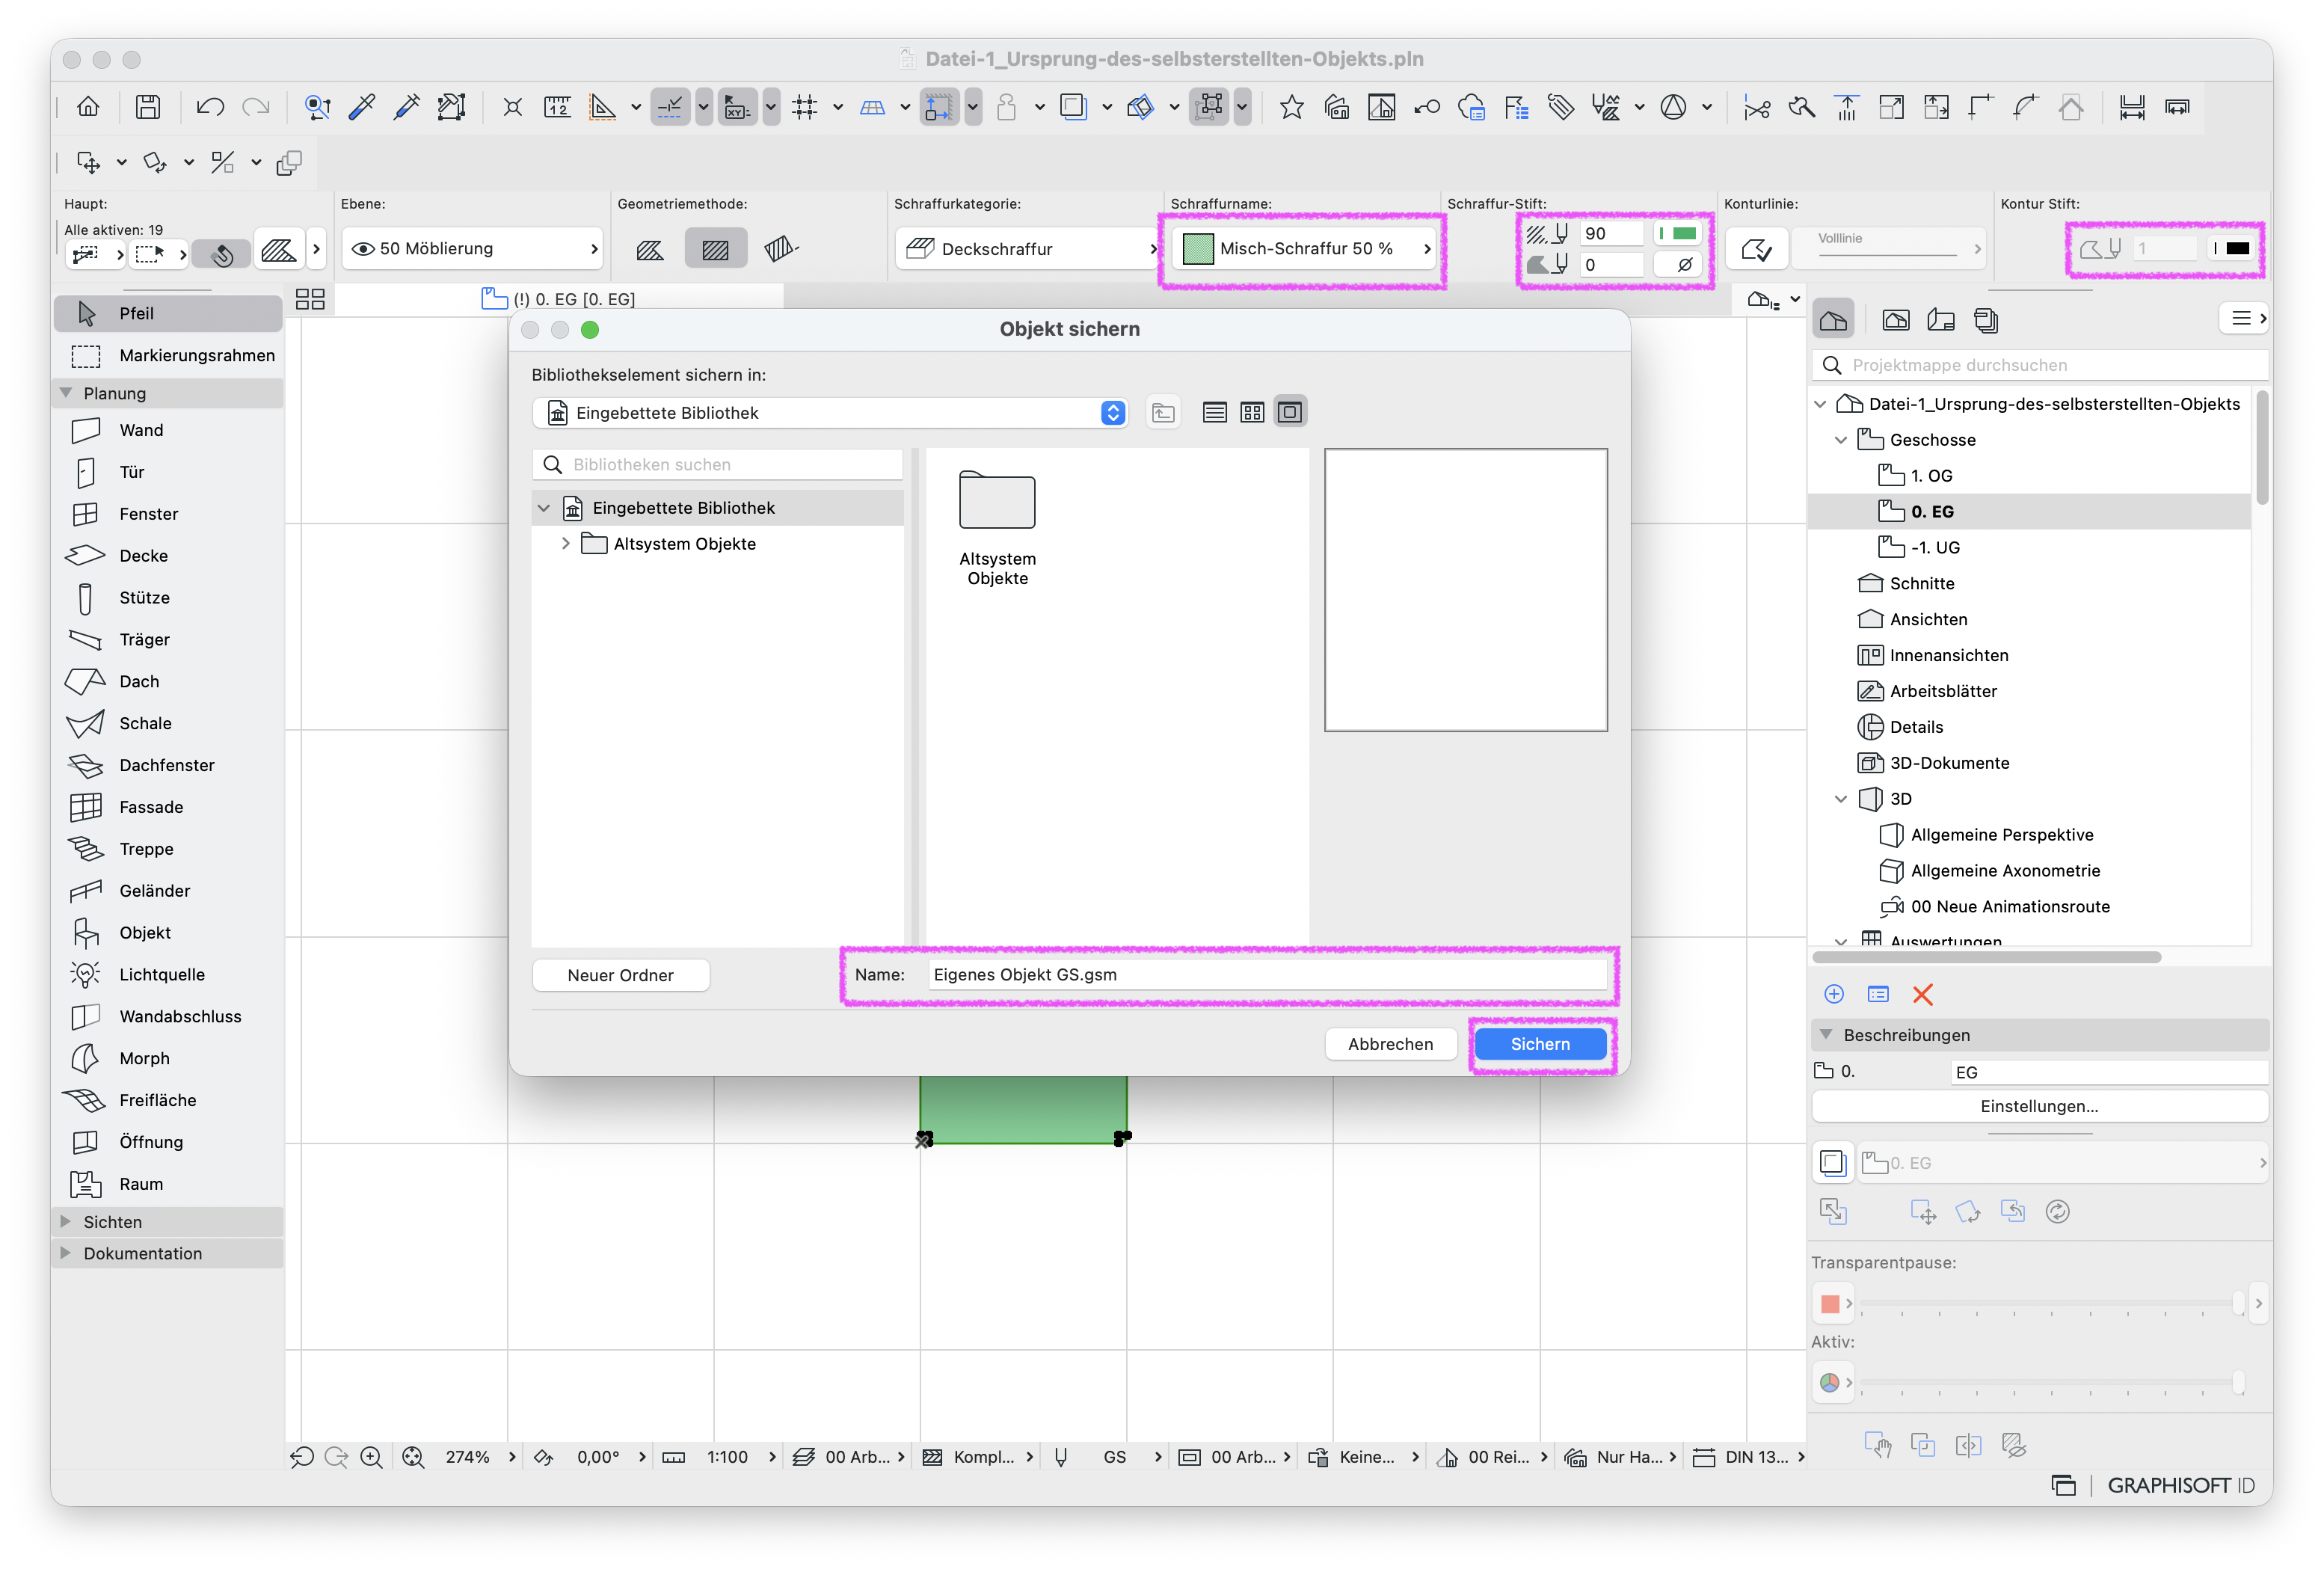Image resolution: width=2324 pixels, height=1569 pixels.
Task: Open the Misch-Schraffur 50 % fill dropdown
Action: coord(1305,249)
